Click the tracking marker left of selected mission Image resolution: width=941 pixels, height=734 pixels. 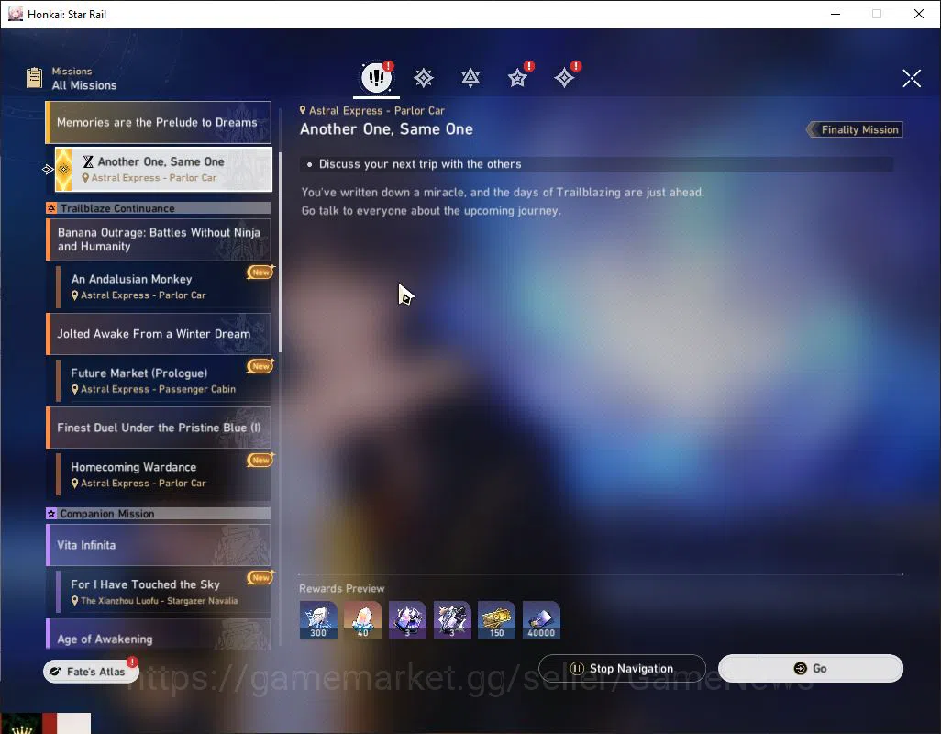[48, 169]
